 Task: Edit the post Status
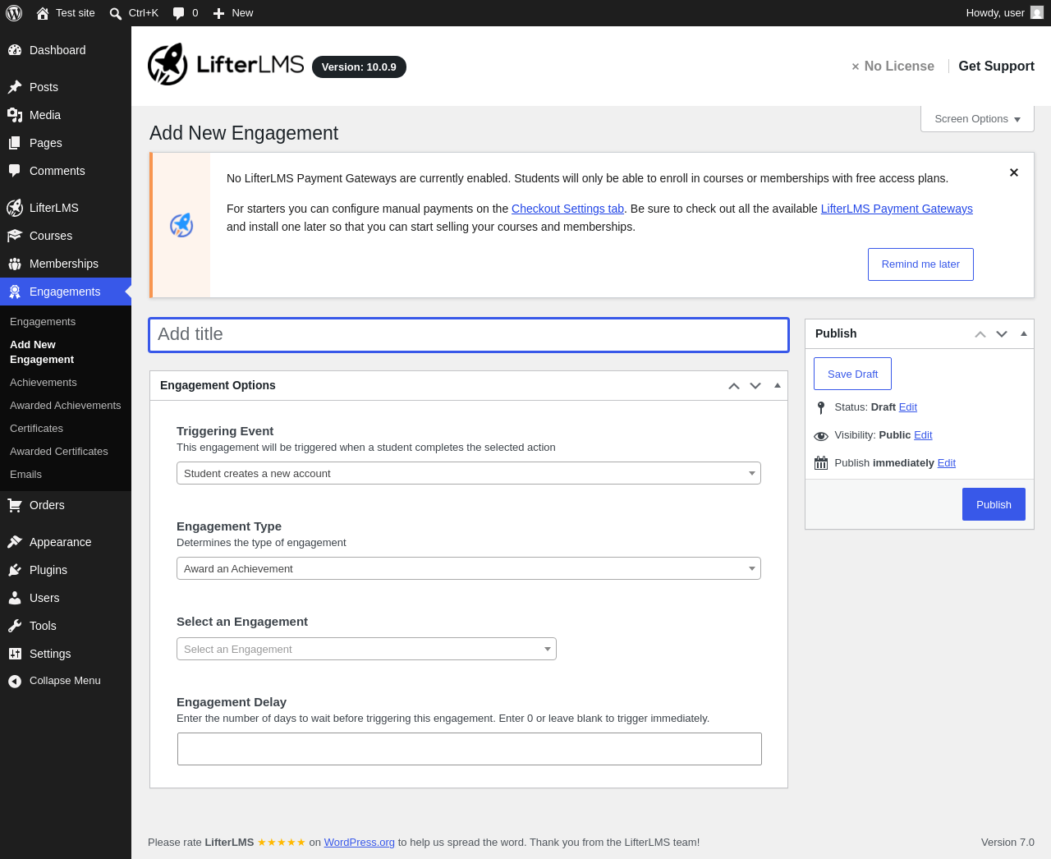(x=907, y=407)
